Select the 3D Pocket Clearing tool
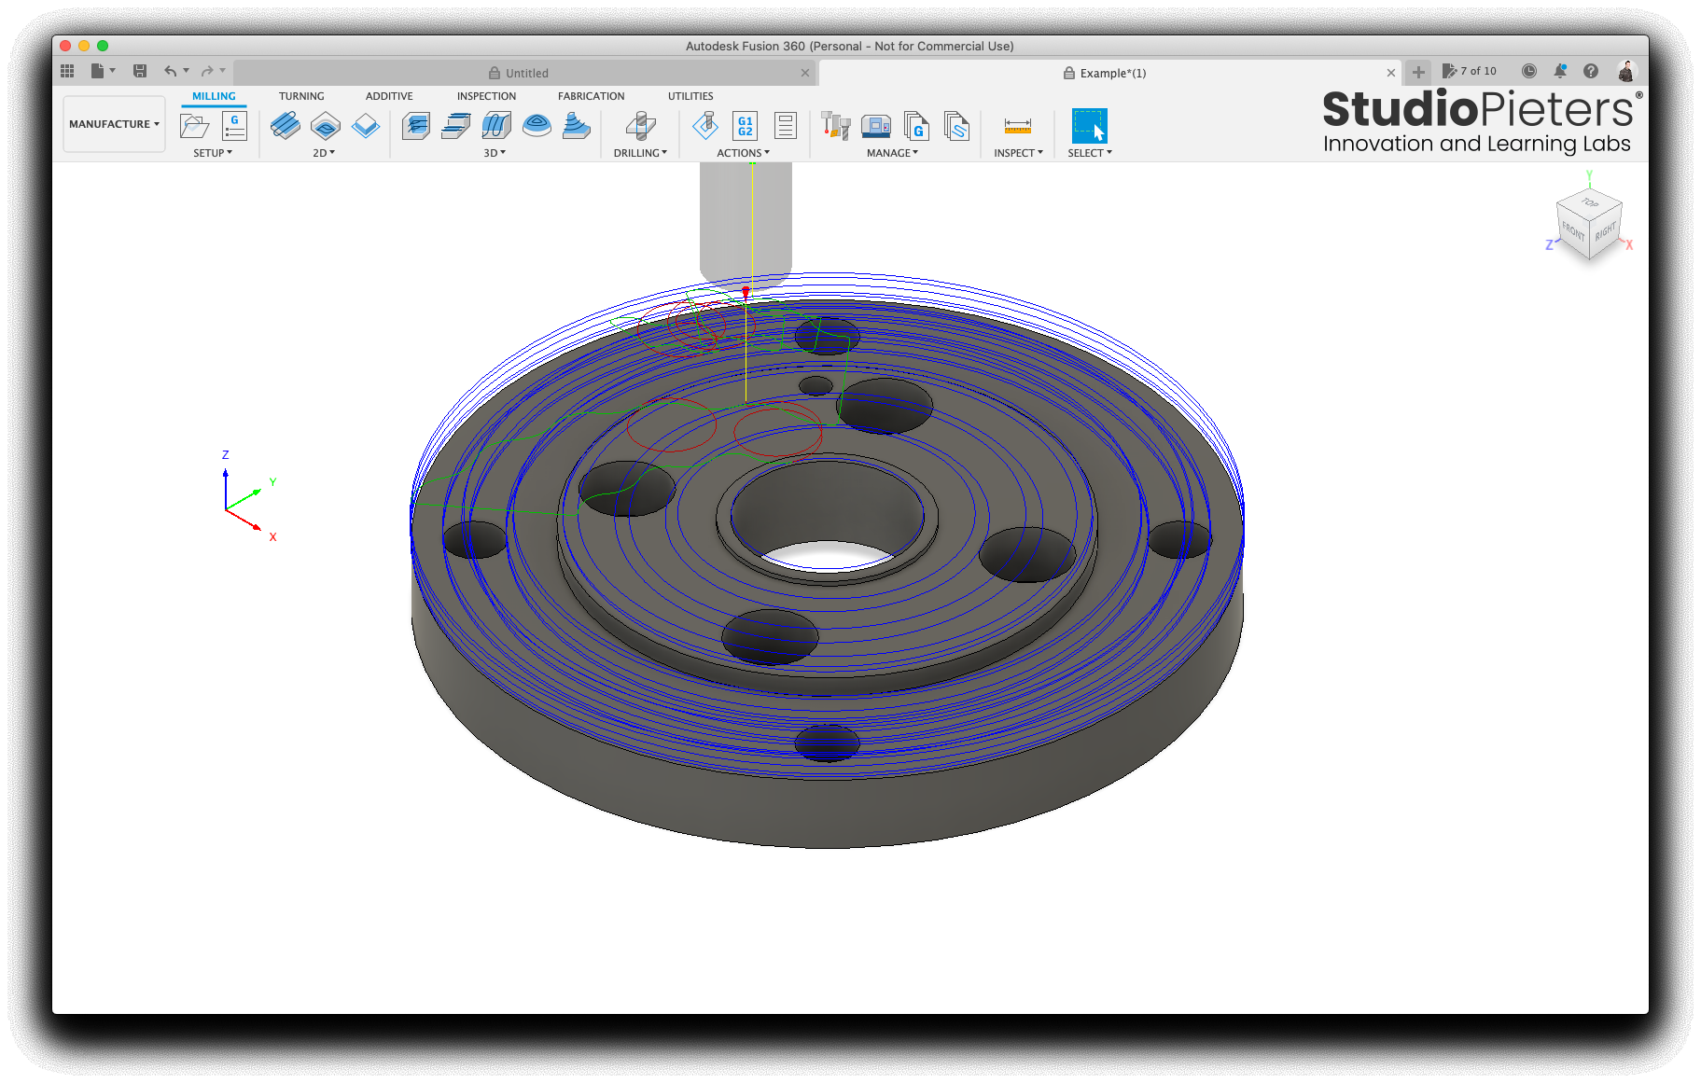The width and height of the screenshot is (1701, 1083). 456,125
